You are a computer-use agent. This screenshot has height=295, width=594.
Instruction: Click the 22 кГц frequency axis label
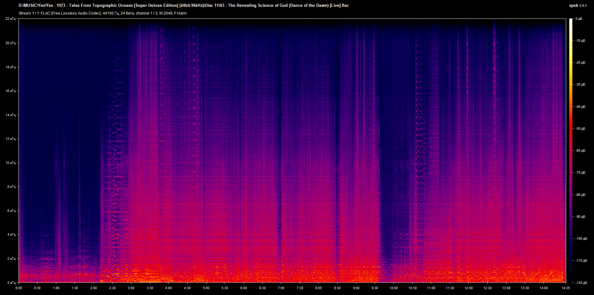[x=11, y=19]
